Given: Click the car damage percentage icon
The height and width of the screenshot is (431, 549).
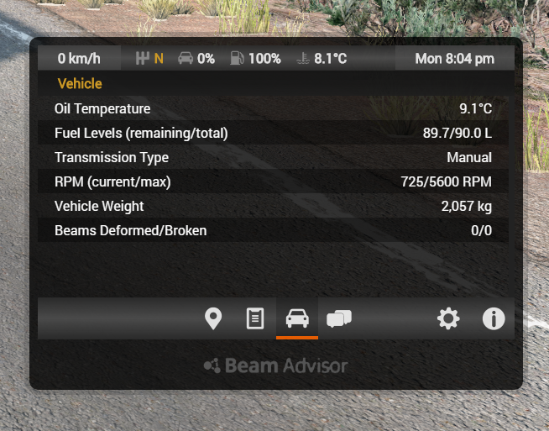Looking at the screenshot, I should pos(186,58).
